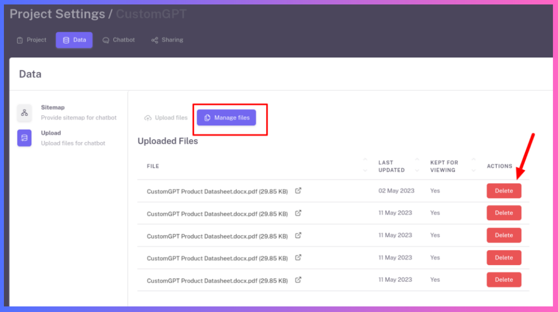Open the Sharing tab
This screenshot has width=558, height=312.
pyautogui.click(x=167, y=40)
